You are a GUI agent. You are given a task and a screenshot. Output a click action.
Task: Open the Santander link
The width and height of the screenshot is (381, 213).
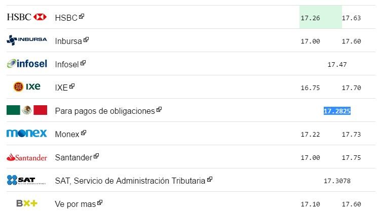tap(73, 157)
